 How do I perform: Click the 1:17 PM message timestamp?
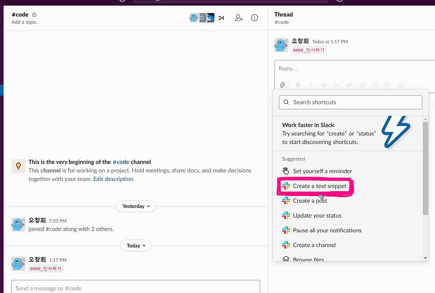[x=57, y=260]
